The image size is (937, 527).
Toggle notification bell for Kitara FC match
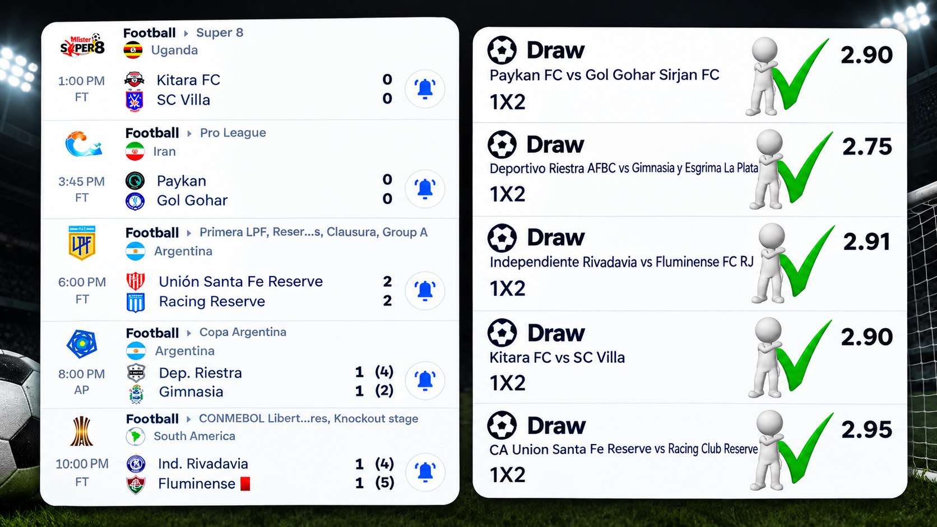[x=425, y=89]
